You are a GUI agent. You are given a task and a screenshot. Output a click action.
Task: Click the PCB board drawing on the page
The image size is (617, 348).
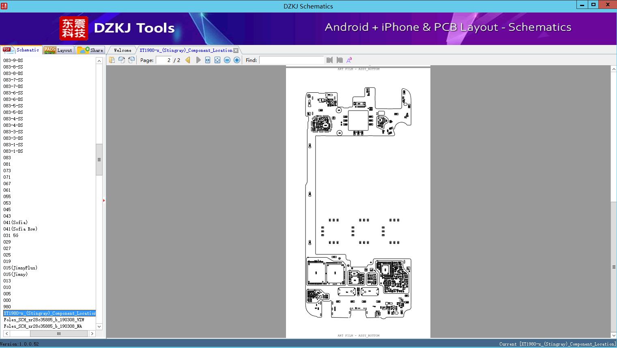tap(358, 203)
